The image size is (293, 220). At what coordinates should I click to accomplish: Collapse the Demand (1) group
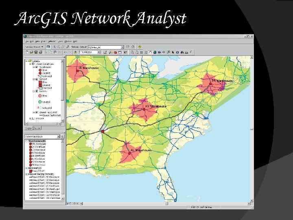coord(26,168)
